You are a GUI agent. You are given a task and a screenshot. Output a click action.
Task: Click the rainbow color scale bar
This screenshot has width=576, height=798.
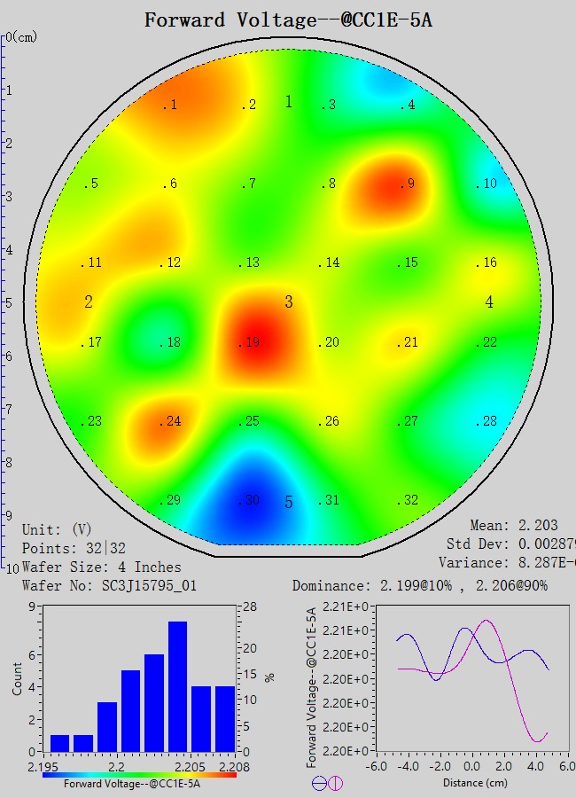(x=139, y=774)
